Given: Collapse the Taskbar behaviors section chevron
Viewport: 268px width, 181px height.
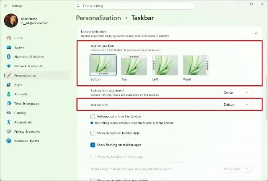Looking at the screenshot, I should pos(256,33).
